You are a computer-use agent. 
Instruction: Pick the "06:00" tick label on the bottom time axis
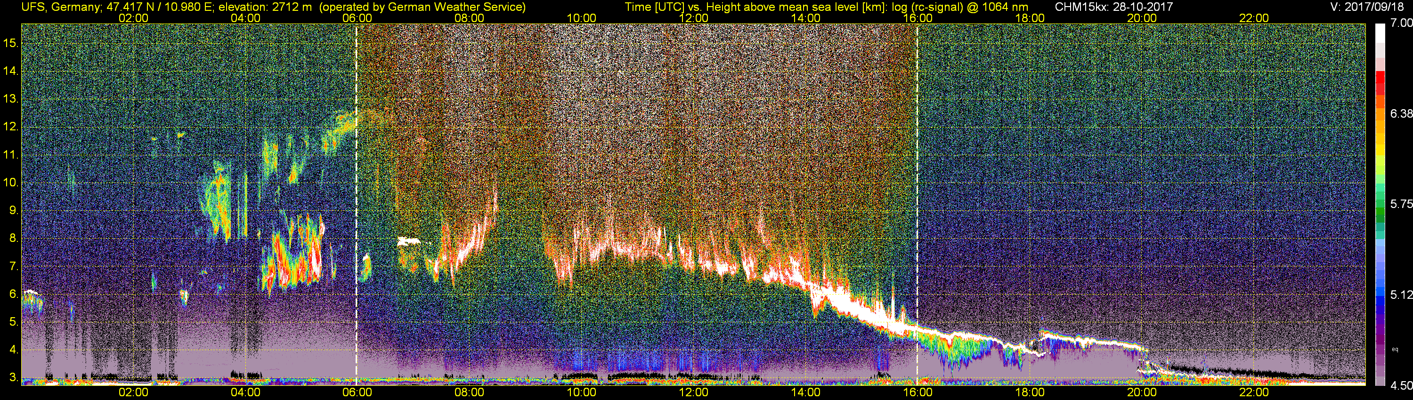point(357,392)
